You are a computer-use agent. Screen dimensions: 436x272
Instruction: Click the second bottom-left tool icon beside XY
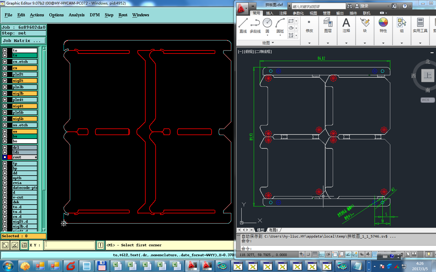[15, 245]
